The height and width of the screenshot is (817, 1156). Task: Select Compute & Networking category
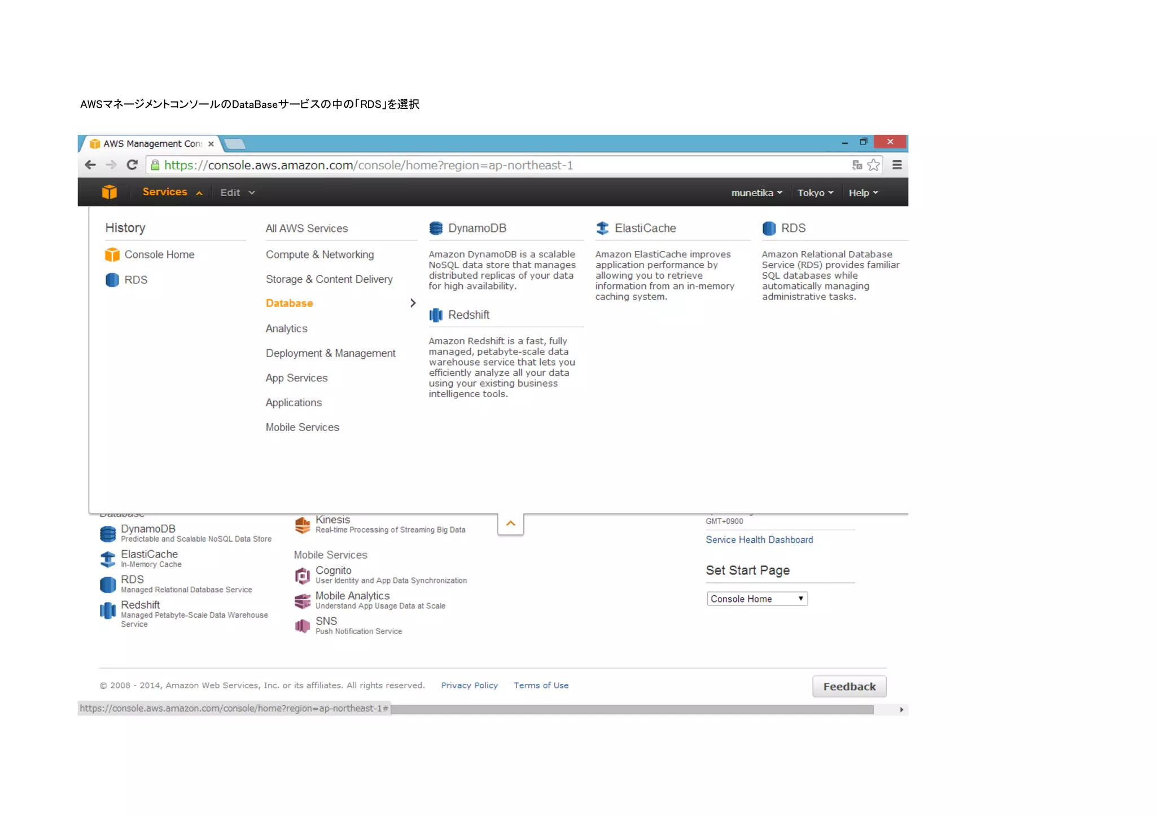point(319,254)
